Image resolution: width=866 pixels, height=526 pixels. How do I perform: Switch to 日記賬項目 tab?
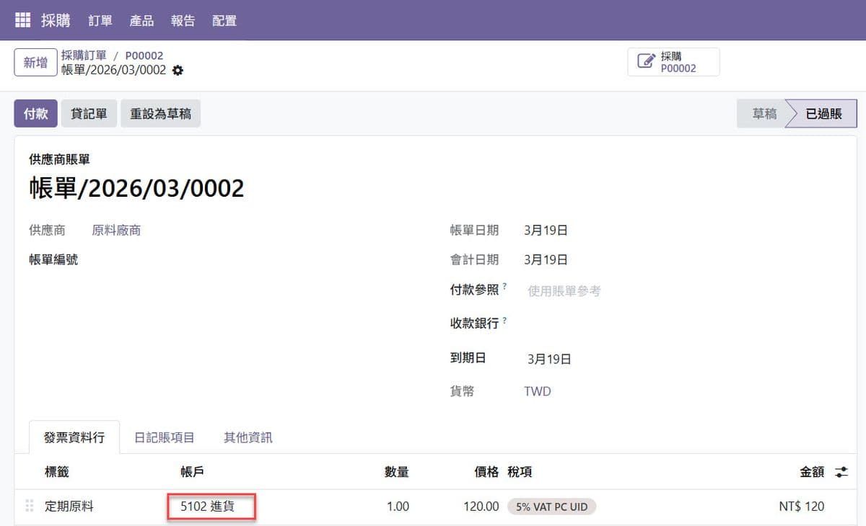[165, 437]
